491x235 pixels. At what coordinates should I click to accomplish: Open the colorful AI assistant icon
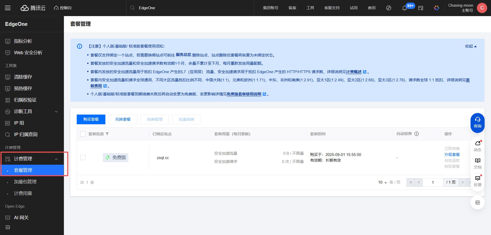coord(437,8)
